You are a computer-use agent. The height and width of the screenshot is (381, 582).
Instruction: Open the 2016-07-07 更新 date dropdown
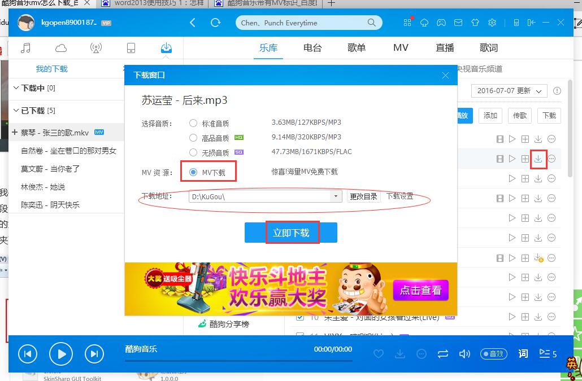[509, 91]
